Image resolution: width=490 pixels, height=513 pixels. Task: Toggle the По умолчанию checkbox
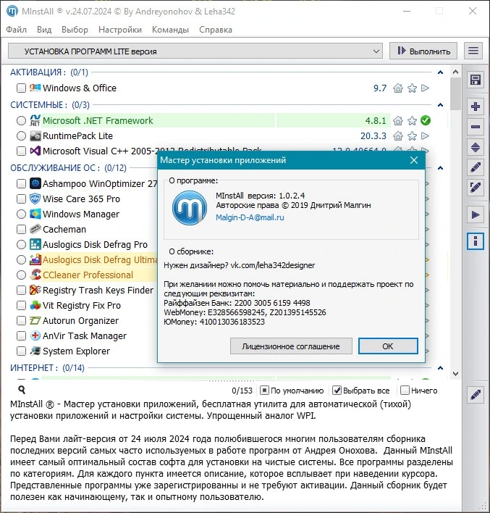point(264,391)
